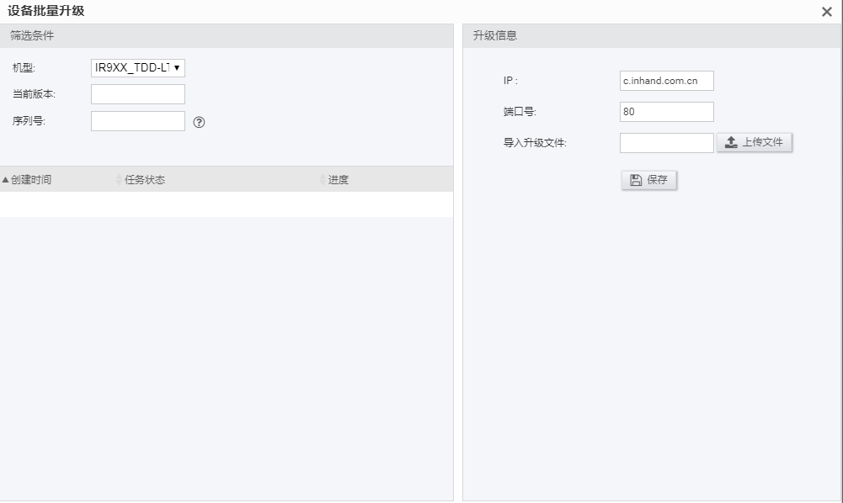Click the upload arrow icon on 上传文件 button

(x=729, y=142)
